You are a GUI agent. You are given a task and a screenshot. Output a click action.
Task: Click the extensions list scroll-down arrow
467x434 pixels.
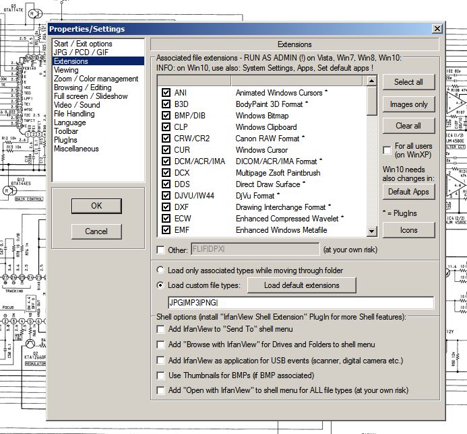pos(371,231)
